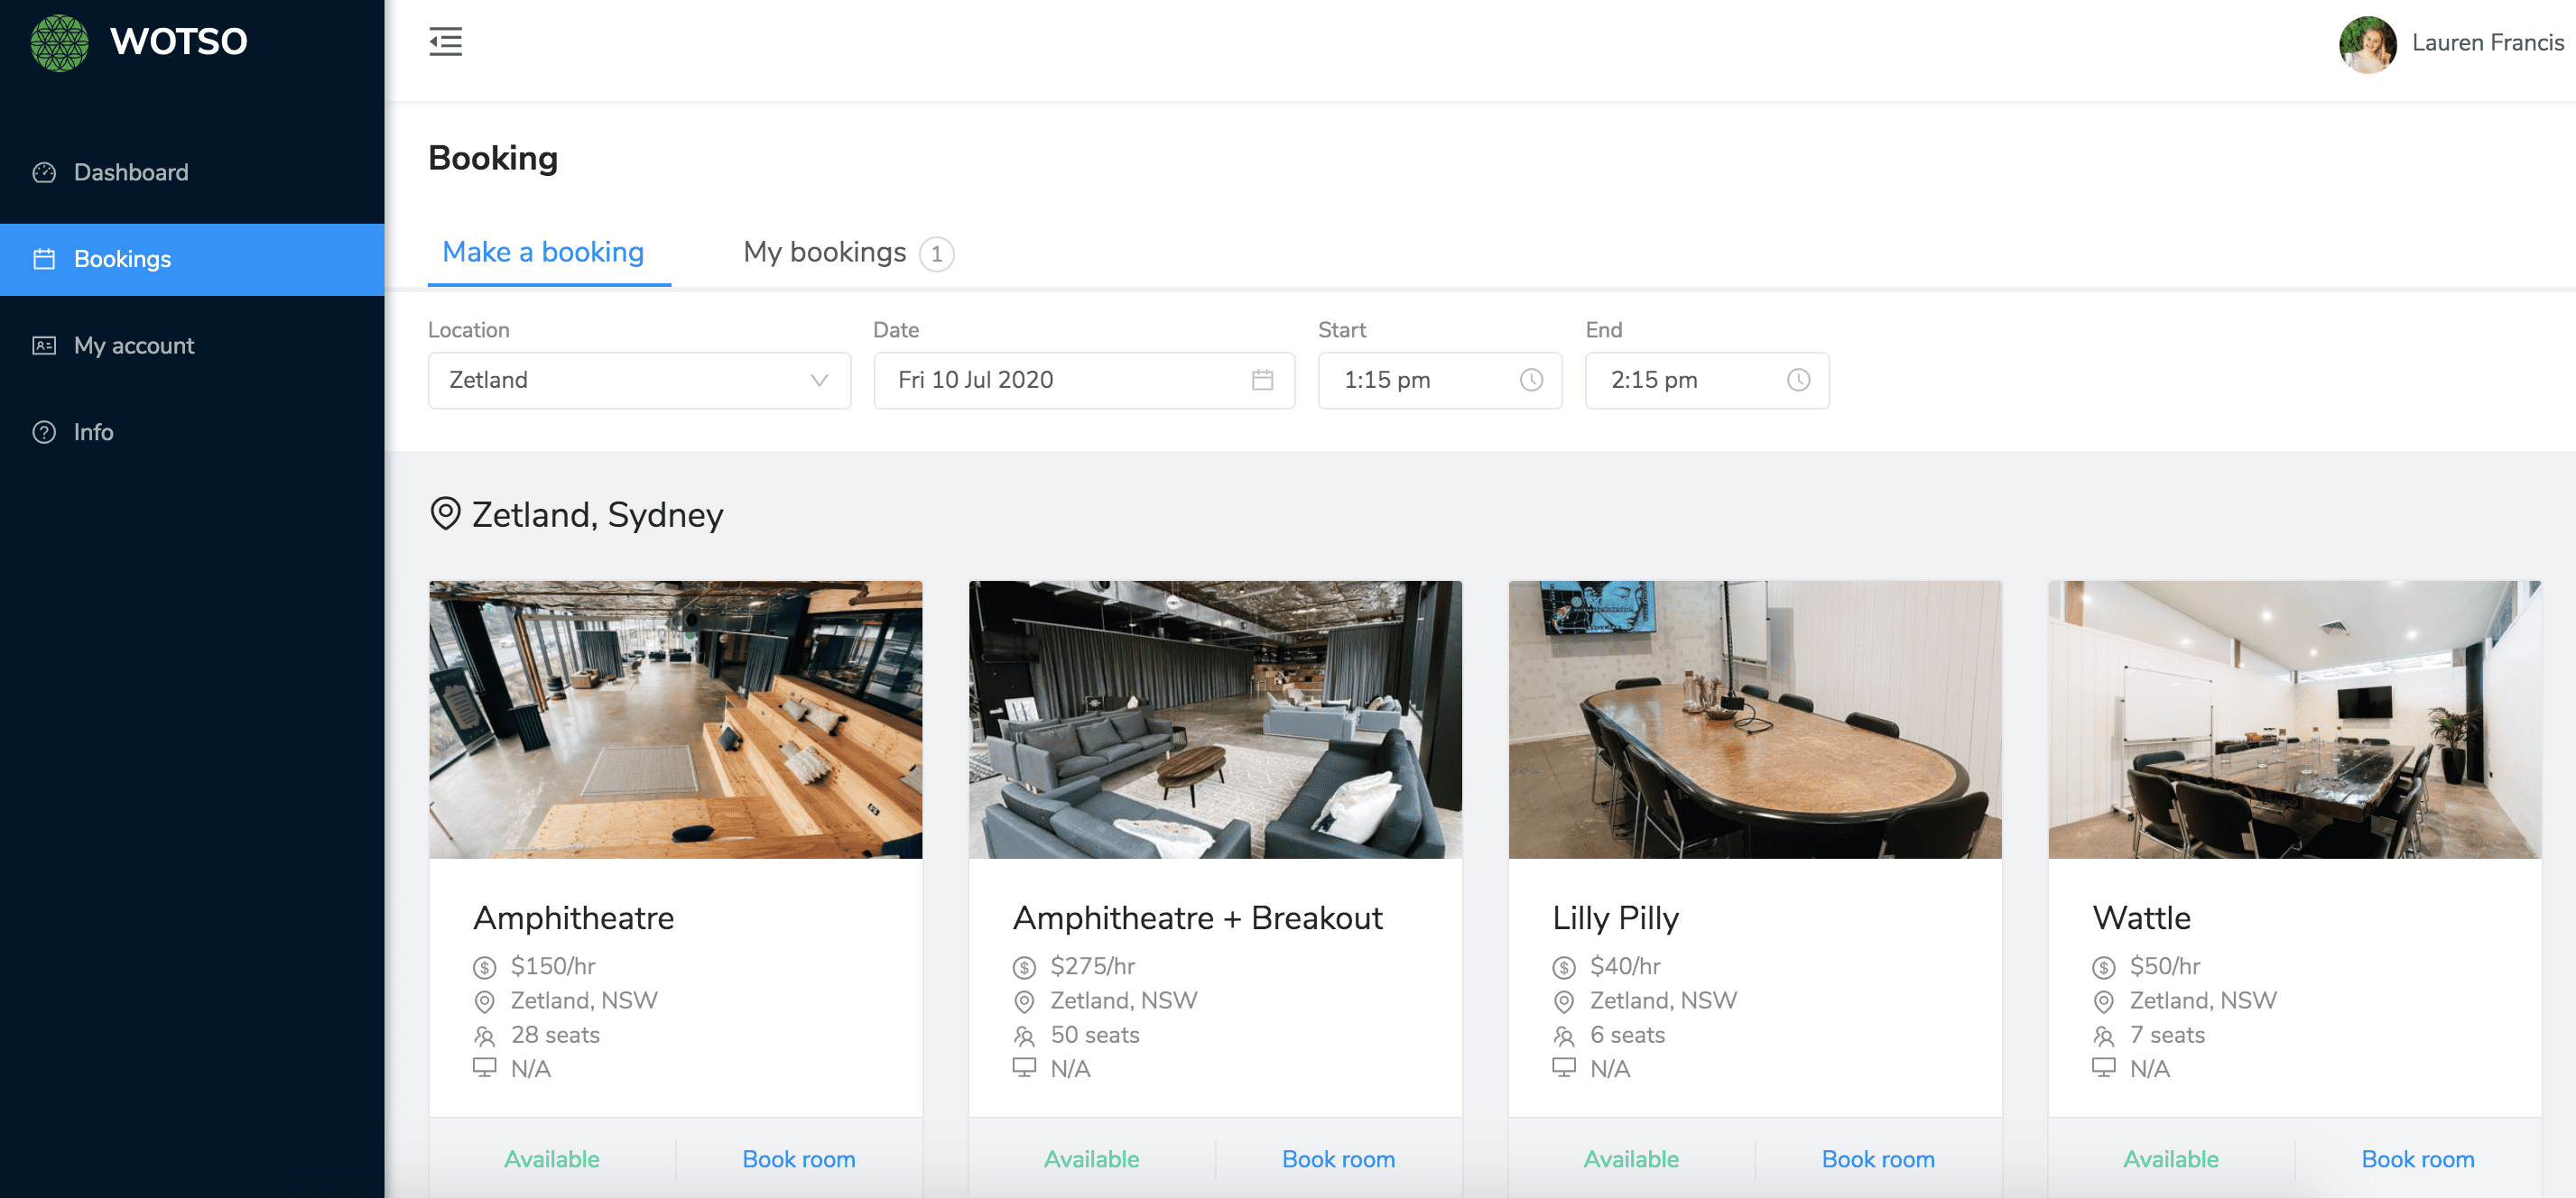Viewport: 2576px width, 1198px height.
Task: Open Info in the sidebar
Action: [192, 433]
